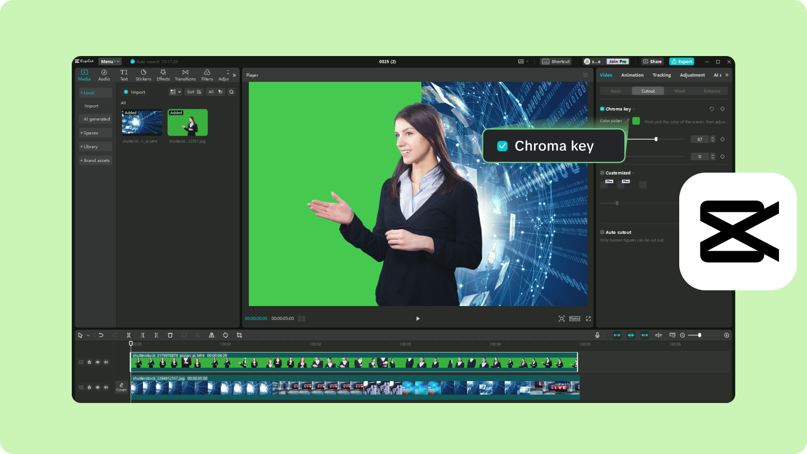
Task: Select the Crop tool
Action: coord(239,335)
